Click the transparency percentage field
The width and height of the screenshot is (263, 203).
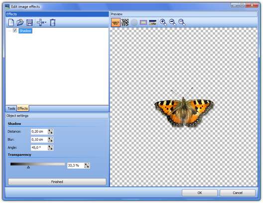tap(76, 166)
